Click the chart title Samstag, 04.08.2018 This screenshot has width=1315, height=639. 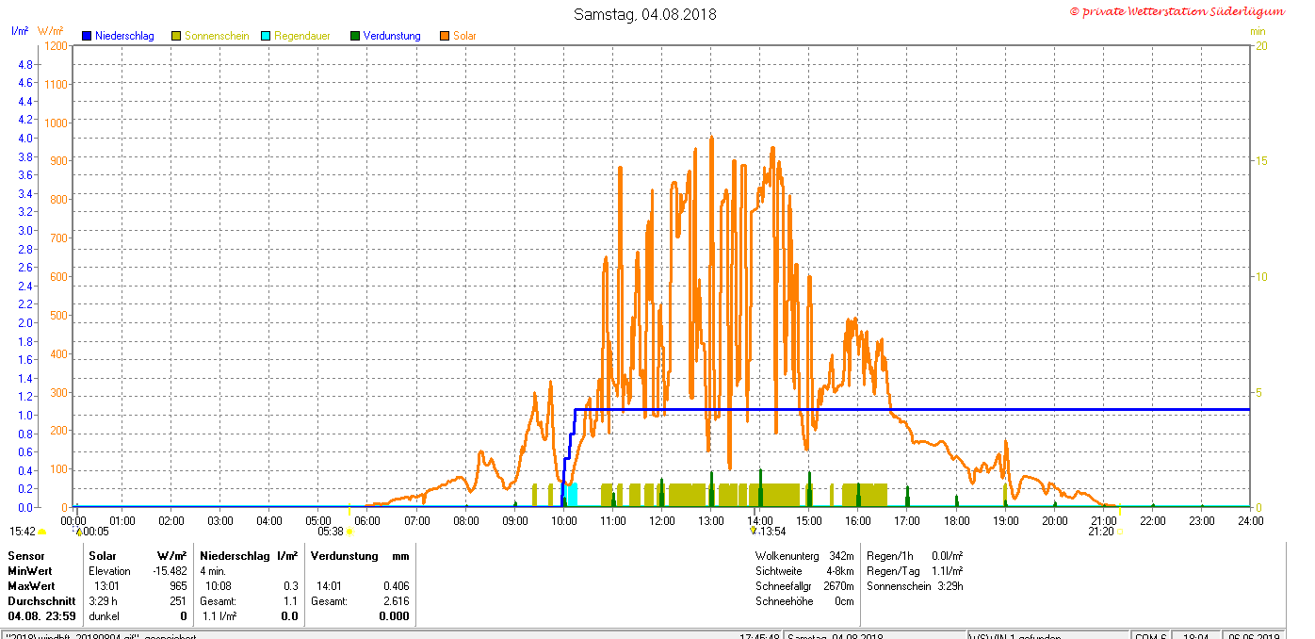(644, 14)
